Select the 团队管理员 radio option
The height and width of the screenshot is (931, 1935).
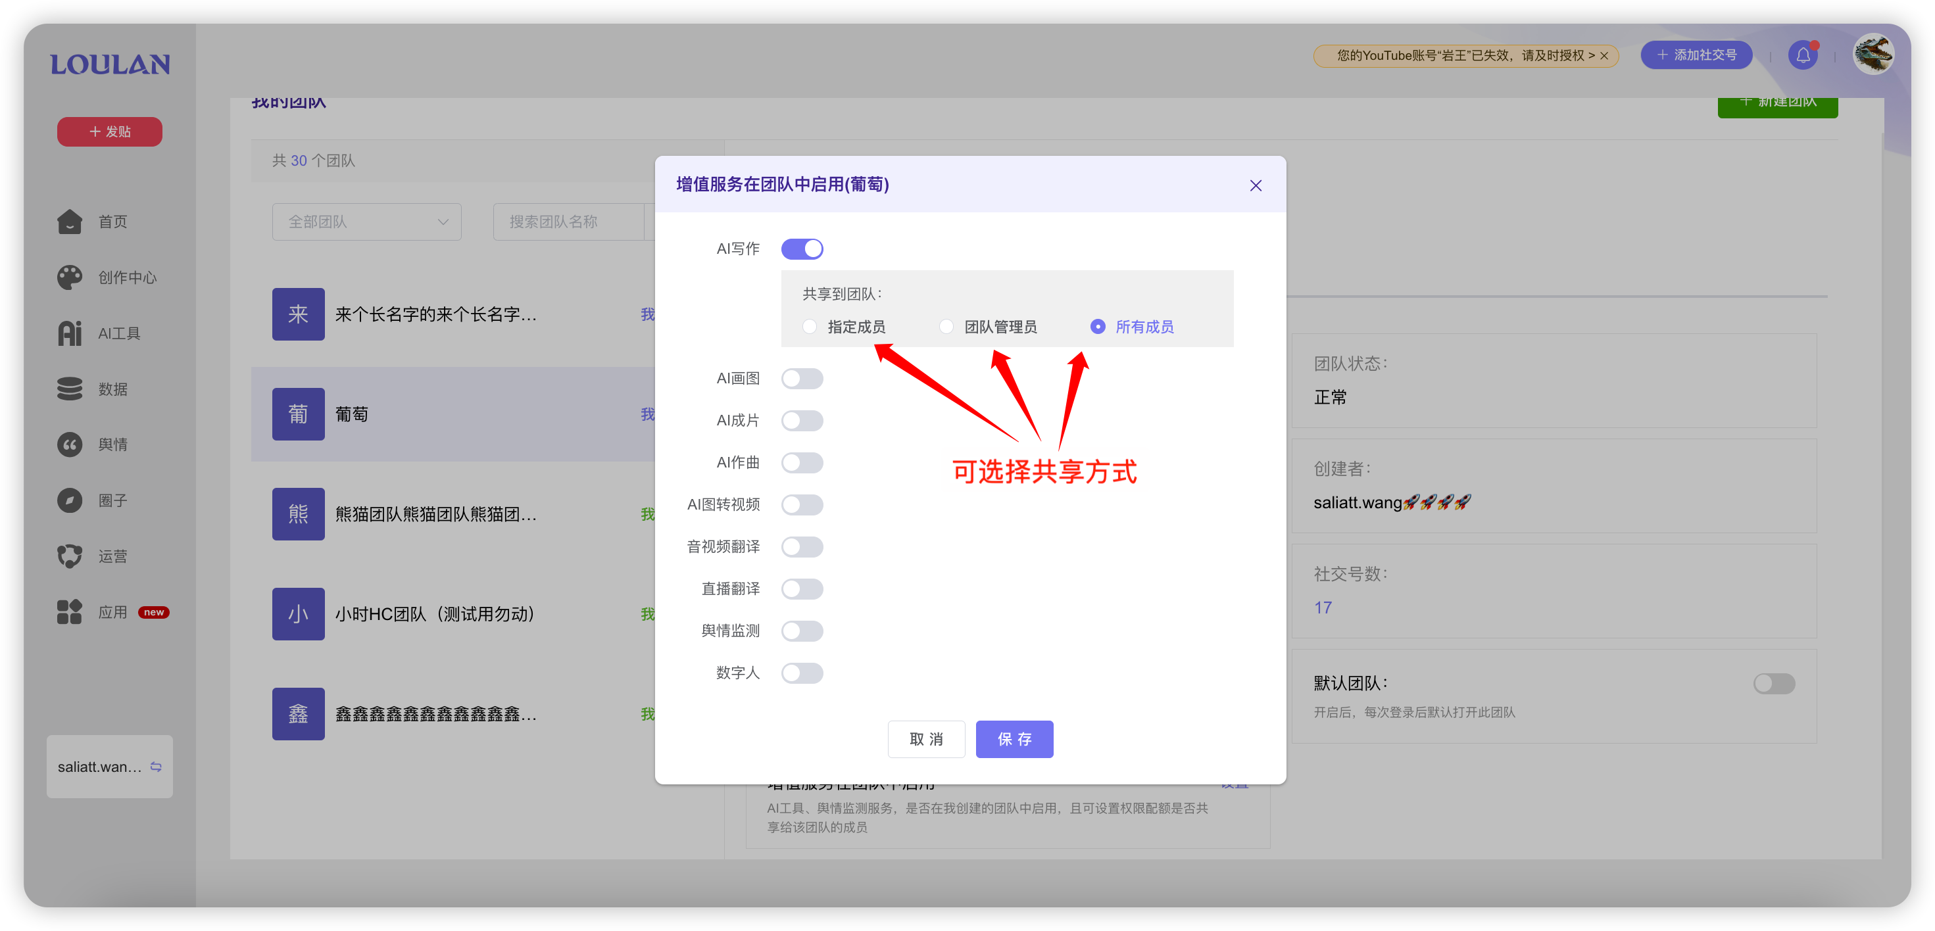point(946,327)
